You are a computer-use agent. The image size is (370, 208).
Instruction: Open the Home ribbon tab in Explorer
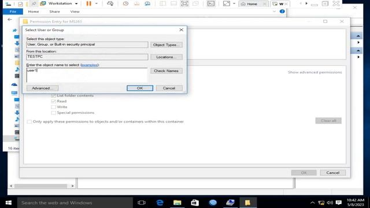click(x=34, y=12)
